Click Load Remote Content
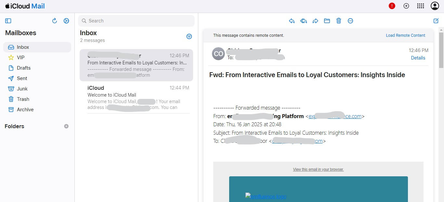 click(x=405, y=35)
